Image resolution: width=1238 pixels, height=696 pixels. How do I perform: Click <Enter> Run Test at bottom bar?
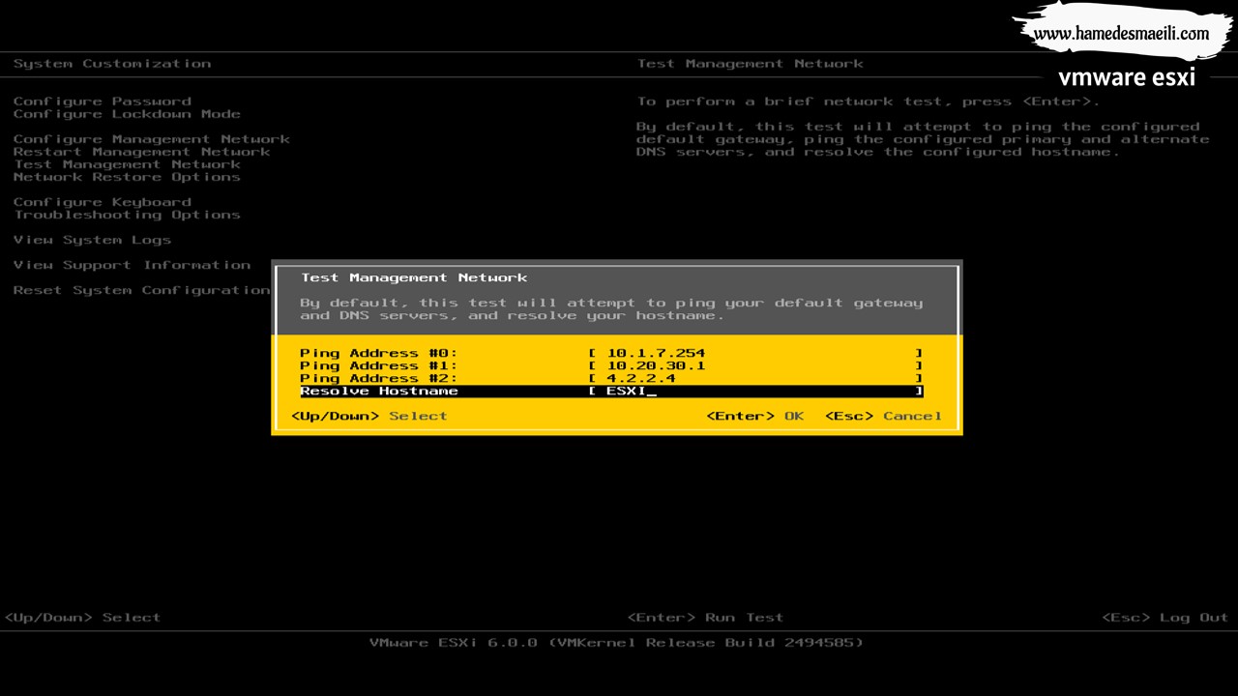pyautogui.click(x=705, y=617)
